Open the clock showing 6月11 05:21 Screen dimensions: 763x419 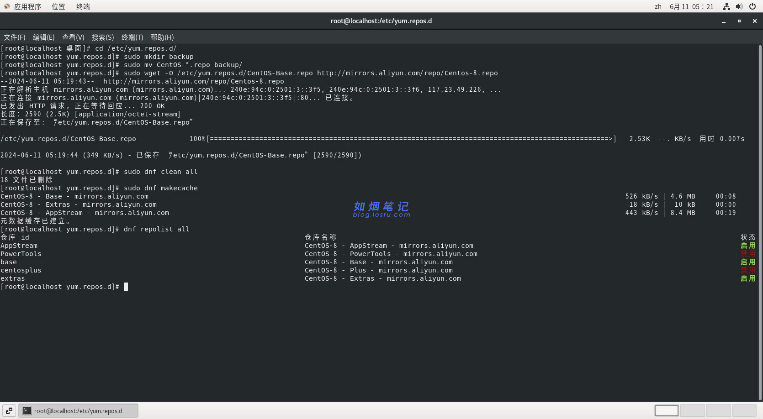(x=691, y=6)
